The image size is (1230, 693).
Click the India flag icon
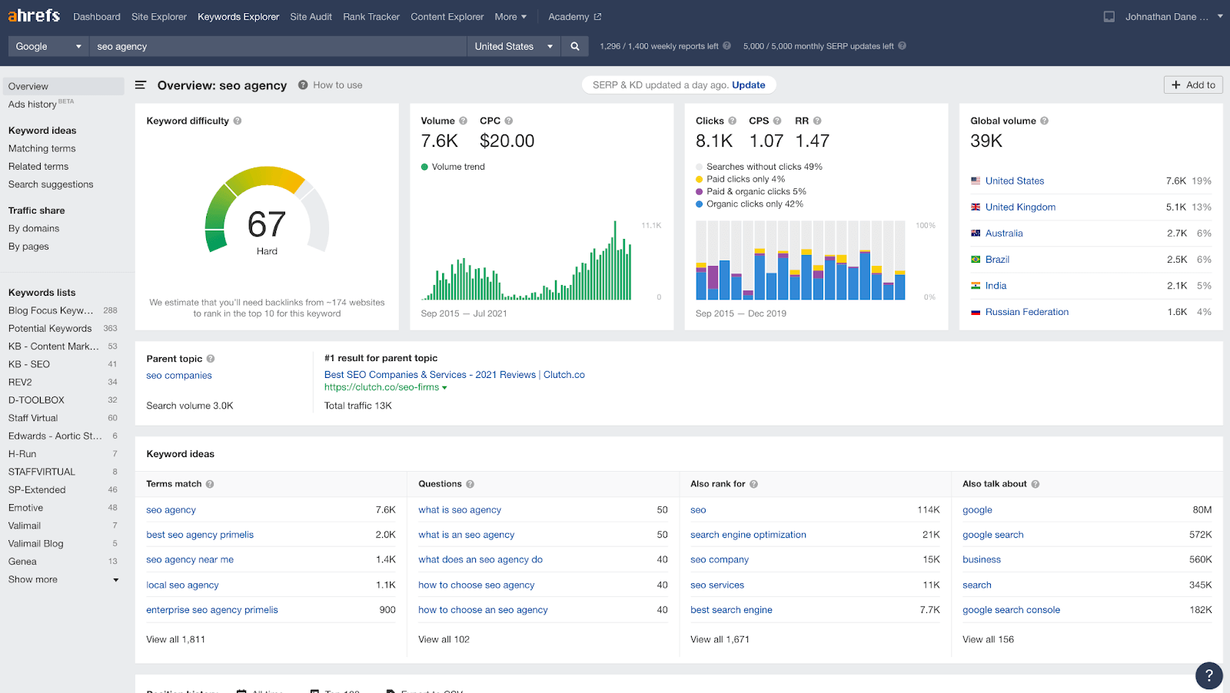coord(976,286)
